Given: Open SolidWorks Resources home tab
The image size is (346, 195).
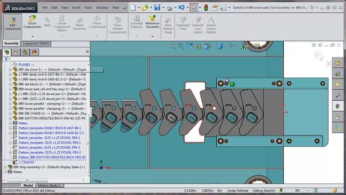Looking at the screenshot, I should pos(337,63).
